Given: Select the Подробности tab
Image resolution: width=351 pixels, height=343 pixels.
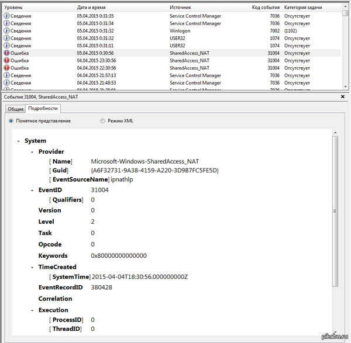Looking at the screenshot, I should pos(43,108).
